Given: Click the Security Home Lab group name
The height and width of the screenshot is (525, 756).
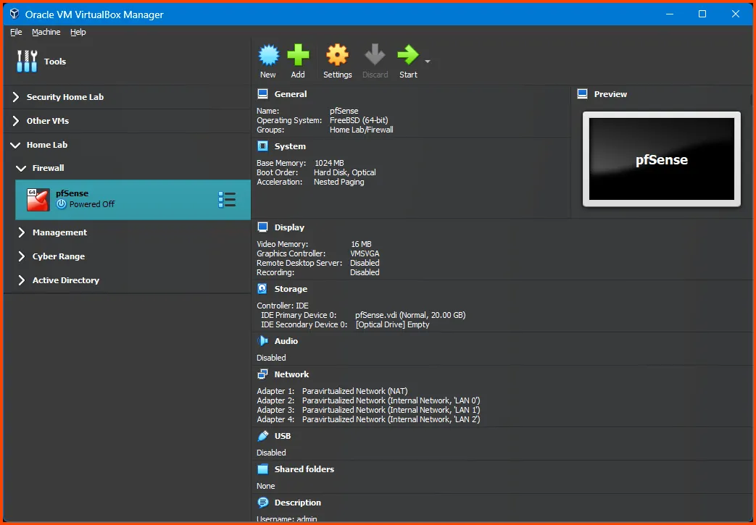Looking at the screenshot, I should pos(65,97).
